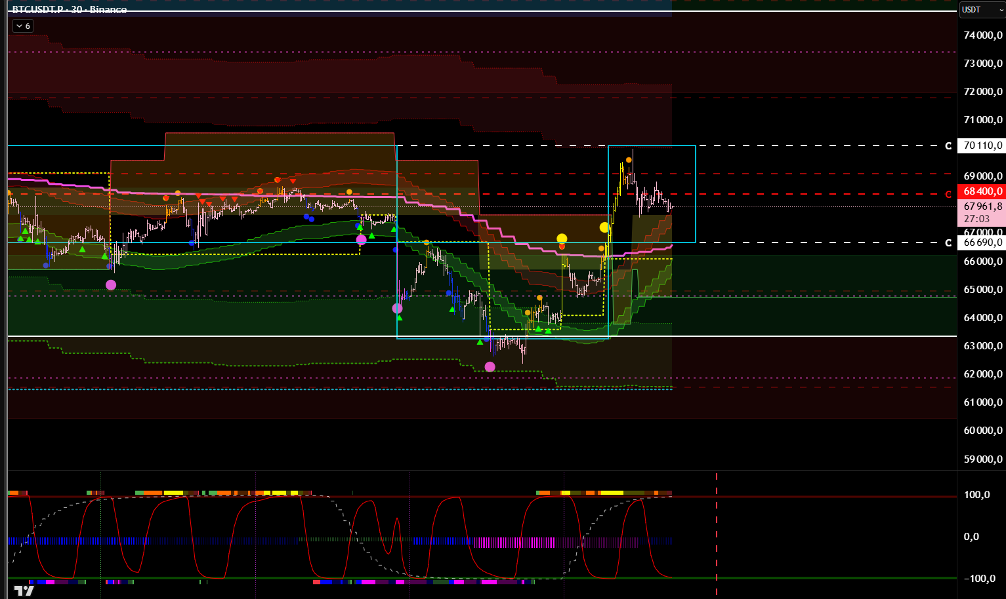Click the pink dot near 62000 level
This screenshot has width=1006, height=599.
(x=490, y=366)
